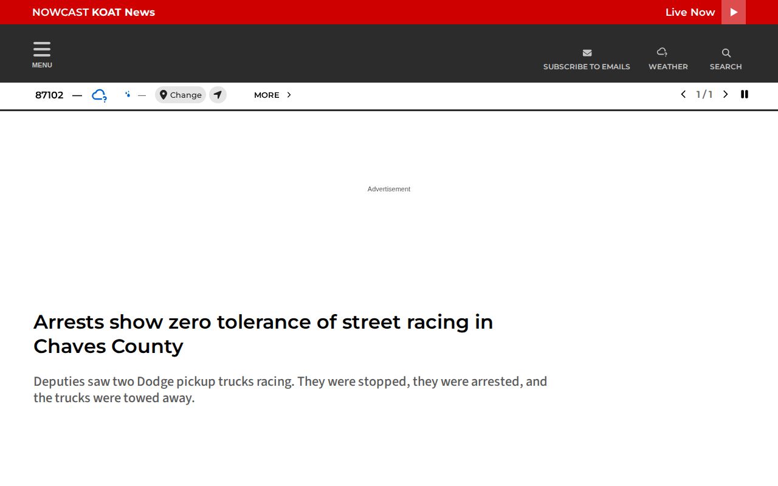The width and height of the screenshot is (778, 486).
Task: Go to next alert ticker item
Action: point(725,94)
